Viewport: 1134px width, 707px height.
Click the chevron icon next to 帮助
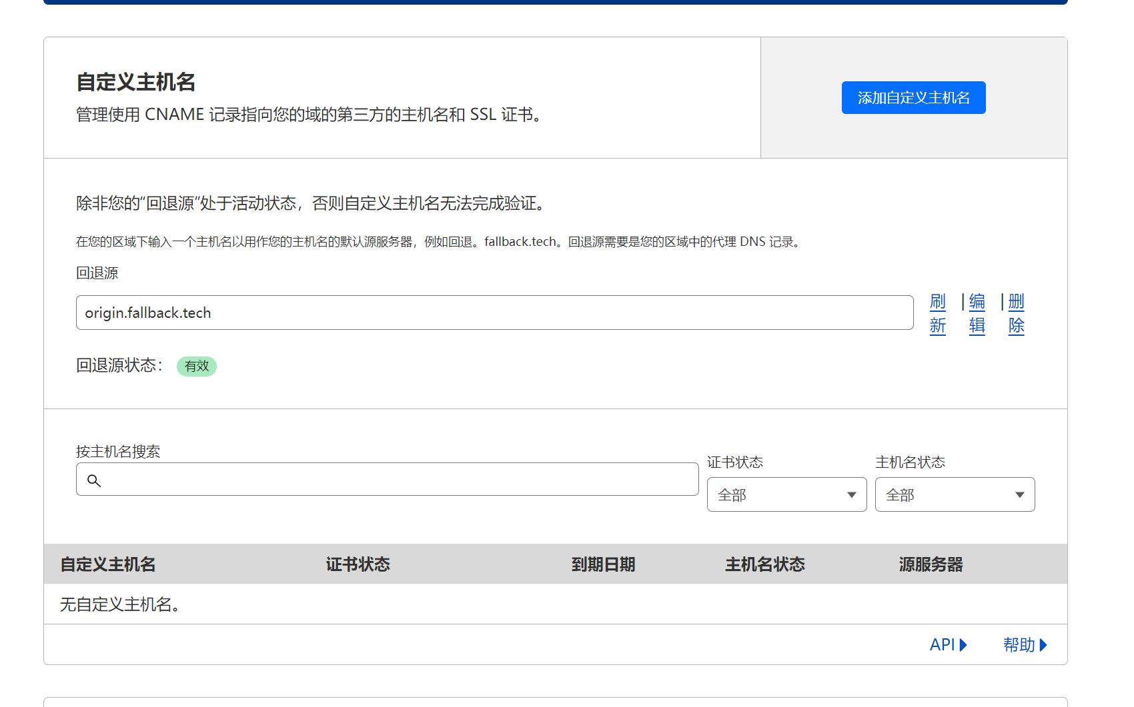1046,645
